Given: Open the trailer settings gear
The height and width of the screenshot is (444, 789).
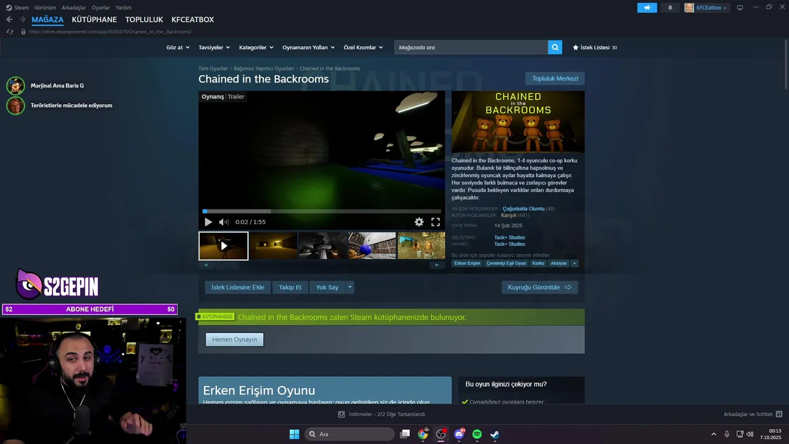Looking at the screenshot, I should (x=419, y=222).
